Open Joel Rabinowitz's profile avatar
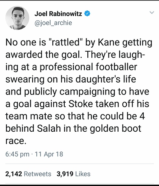Screen dimensions: 159x186 click(x=17, y=18)
